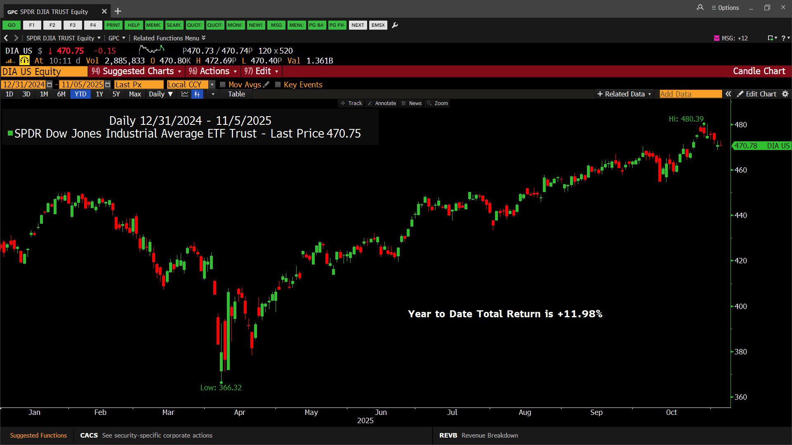
Task: Expand the Suggested Charts menu
Action: pos(137,71)
